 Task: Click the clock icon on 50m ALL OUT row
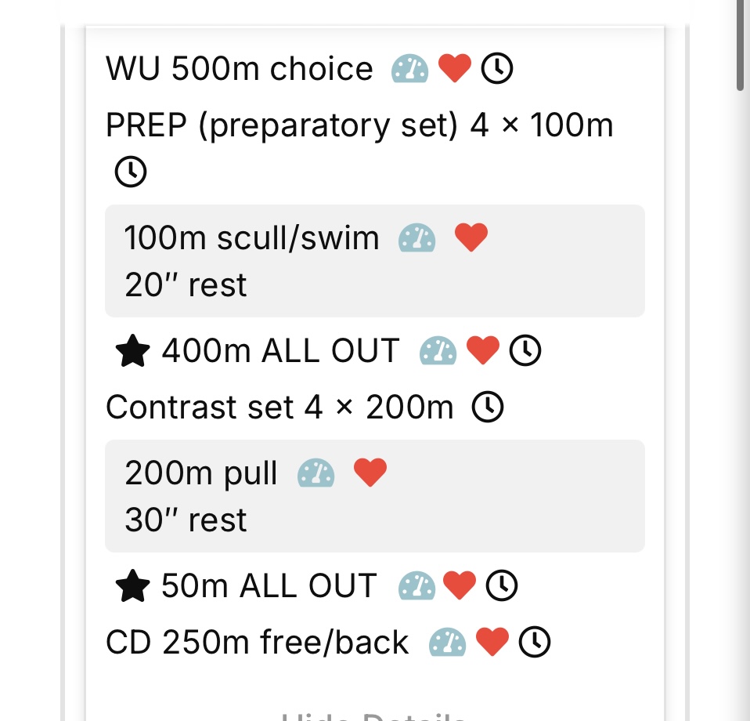(x=502, y=586)
